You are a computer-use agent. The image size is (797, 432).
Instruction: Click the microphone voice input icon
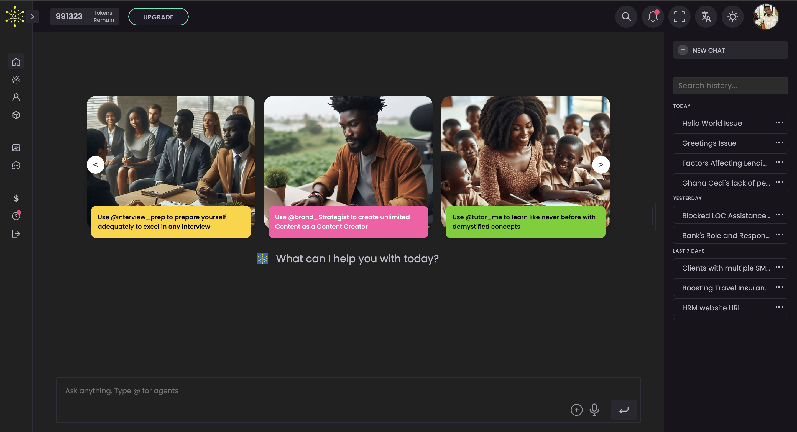point(594,410)
